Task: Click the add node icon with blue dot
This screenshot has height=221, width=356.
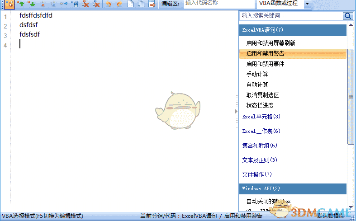Action: (x=53, y=4)
